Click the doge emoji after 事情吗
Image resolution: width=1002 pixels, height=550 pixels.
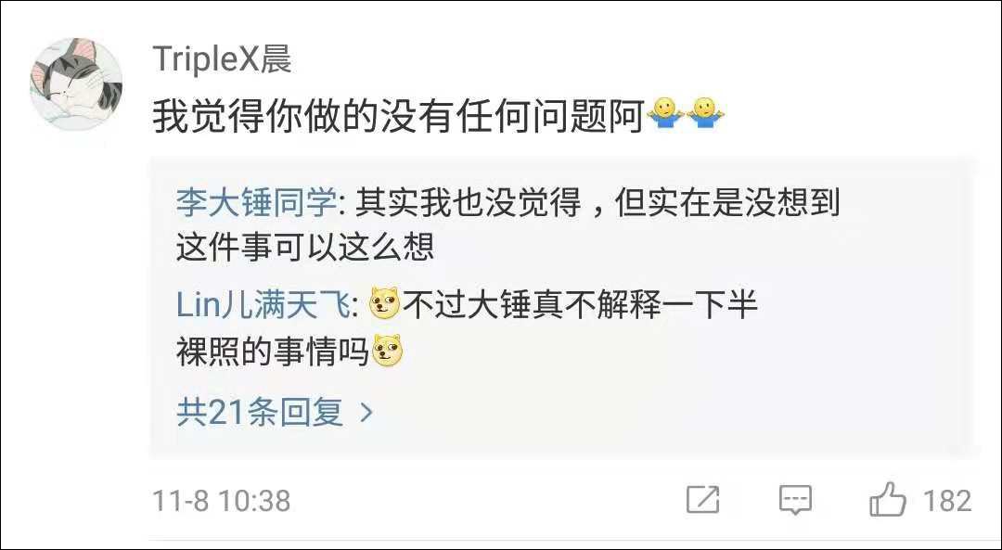[388, 351]
